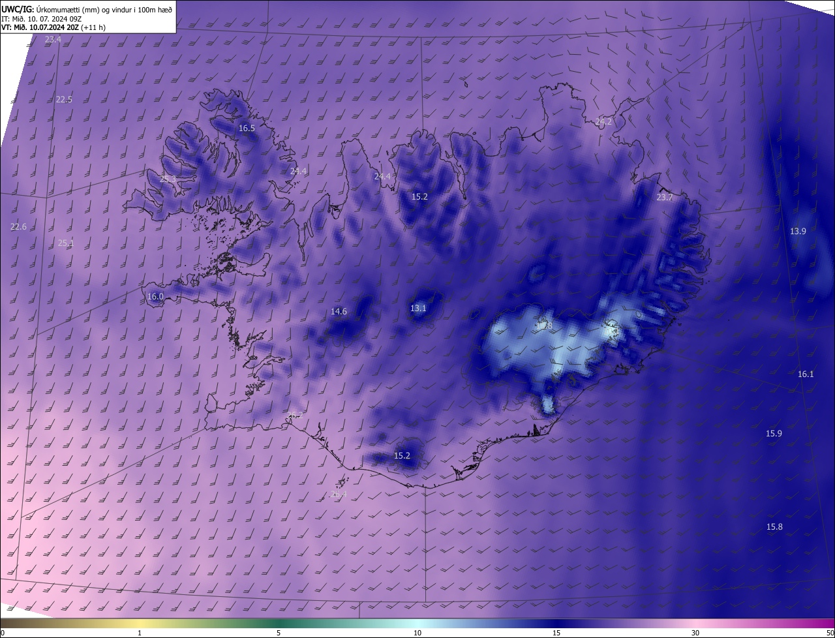Image resolution: width=835 pixels, height=638 pixels.
Task: Click the '50' tick on the colour scale
Action: tap(830, 633)
